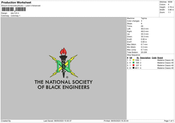Viewport: 175px width, 123px height.
Task: Click the green thread color swatch
Action: pos(134,63)
